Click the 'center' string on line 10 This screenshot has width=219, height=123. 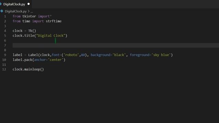pyautogui.click(x=55, y=60)
